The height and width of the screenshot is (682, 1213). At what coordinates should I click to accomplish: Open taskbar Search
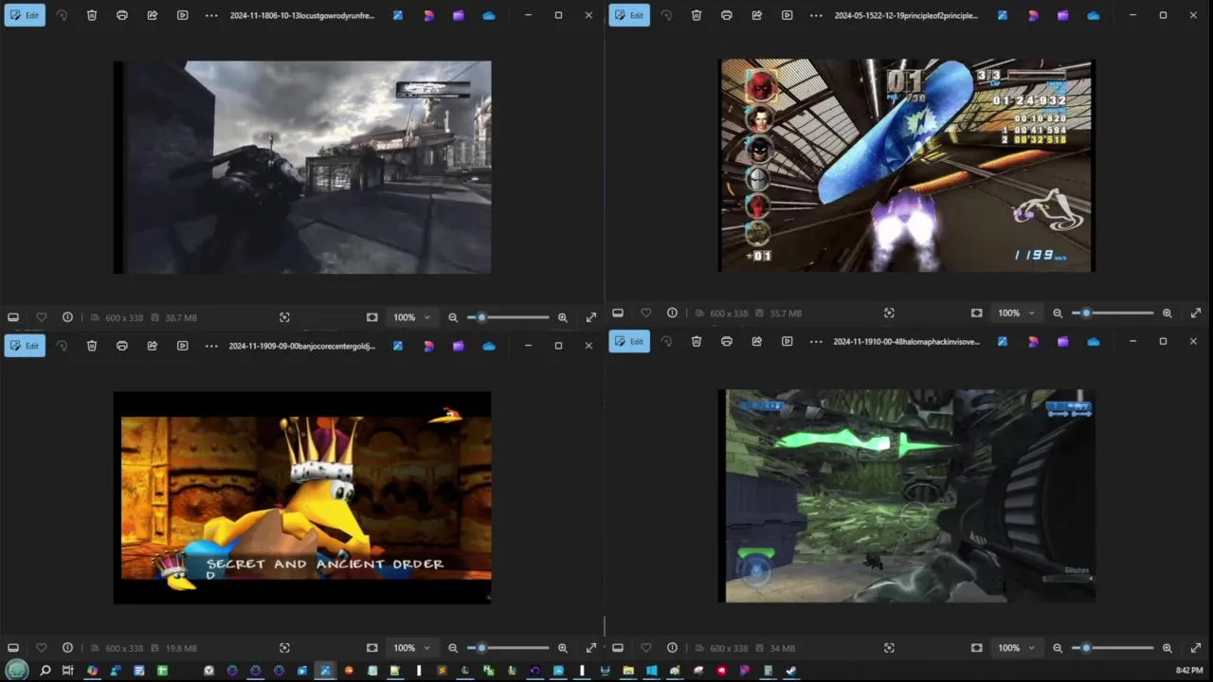(45, 671)
